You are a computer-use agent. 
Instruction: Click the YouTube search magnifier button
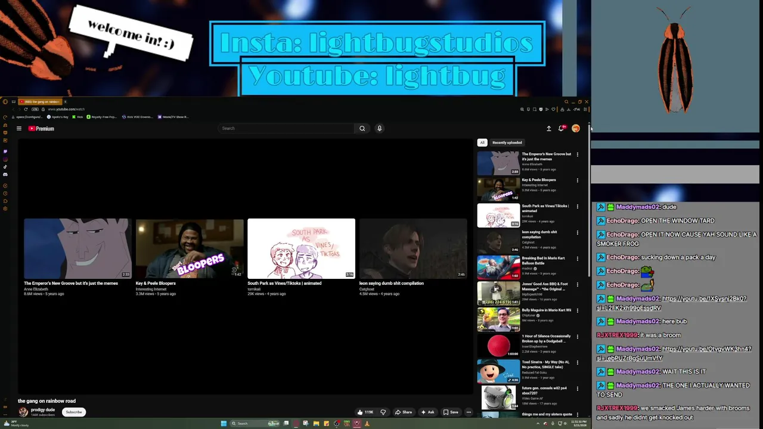(362, 128)
